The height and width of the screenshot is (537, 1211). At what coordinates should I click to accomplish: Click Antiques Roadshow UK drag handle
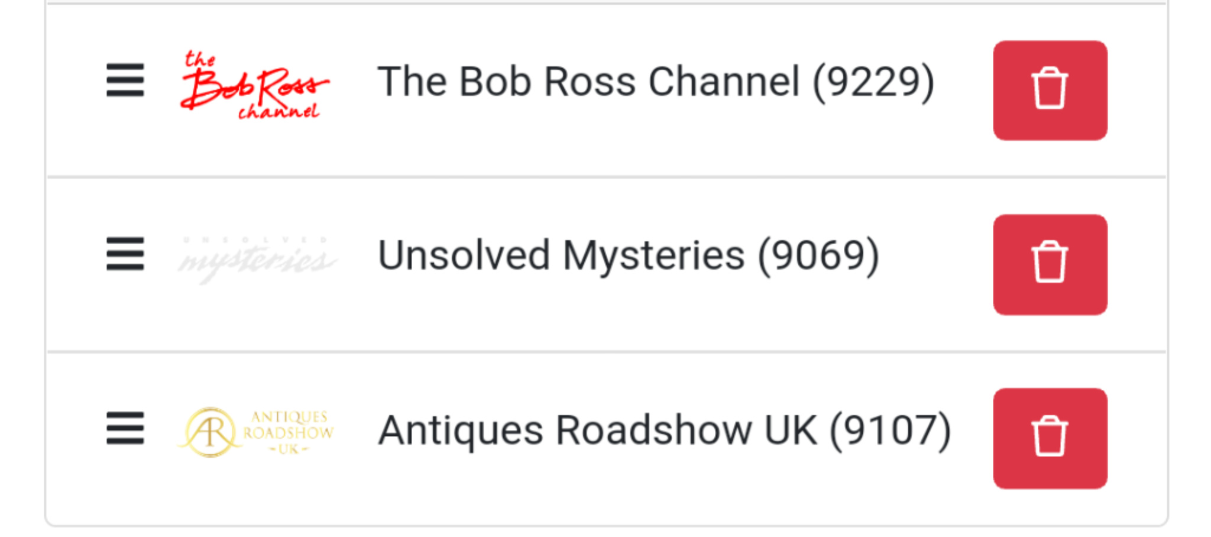(125, 428)
